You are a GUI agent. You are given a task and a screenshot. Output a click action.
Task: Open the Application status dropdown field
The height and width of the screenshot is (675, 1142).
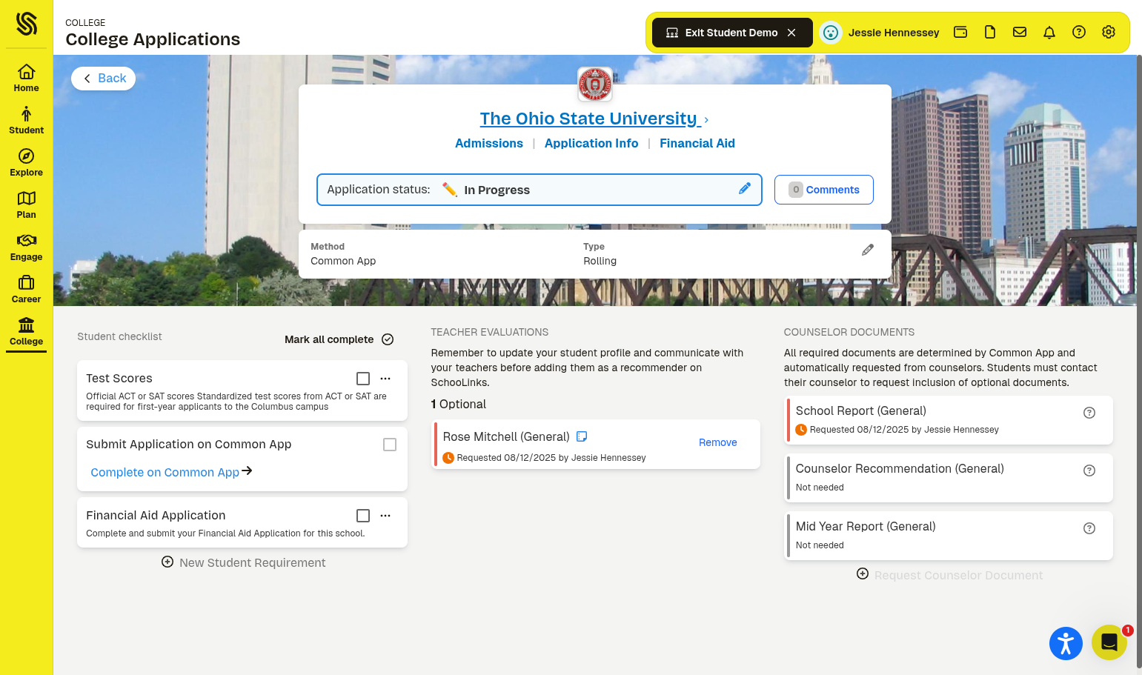[539, 190]
